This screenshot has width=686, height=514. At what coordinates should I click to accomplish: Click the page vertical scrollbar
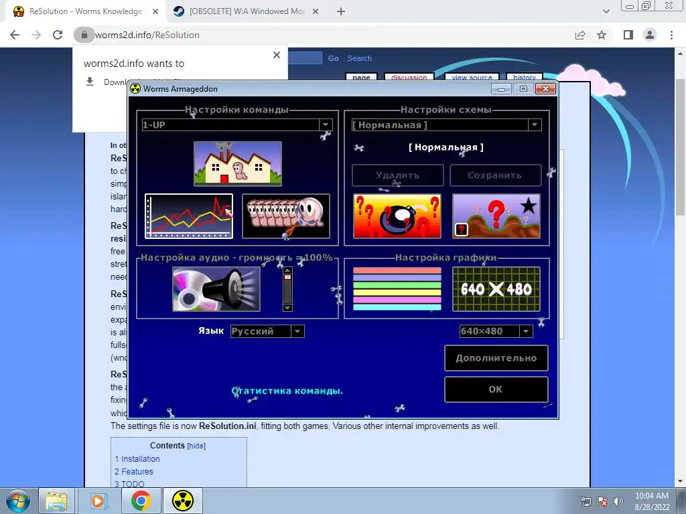coord(680,146)
